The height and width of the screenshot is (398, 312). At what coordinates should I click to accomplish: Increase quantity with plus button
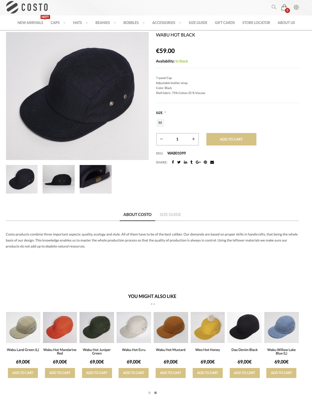point(193,139)
